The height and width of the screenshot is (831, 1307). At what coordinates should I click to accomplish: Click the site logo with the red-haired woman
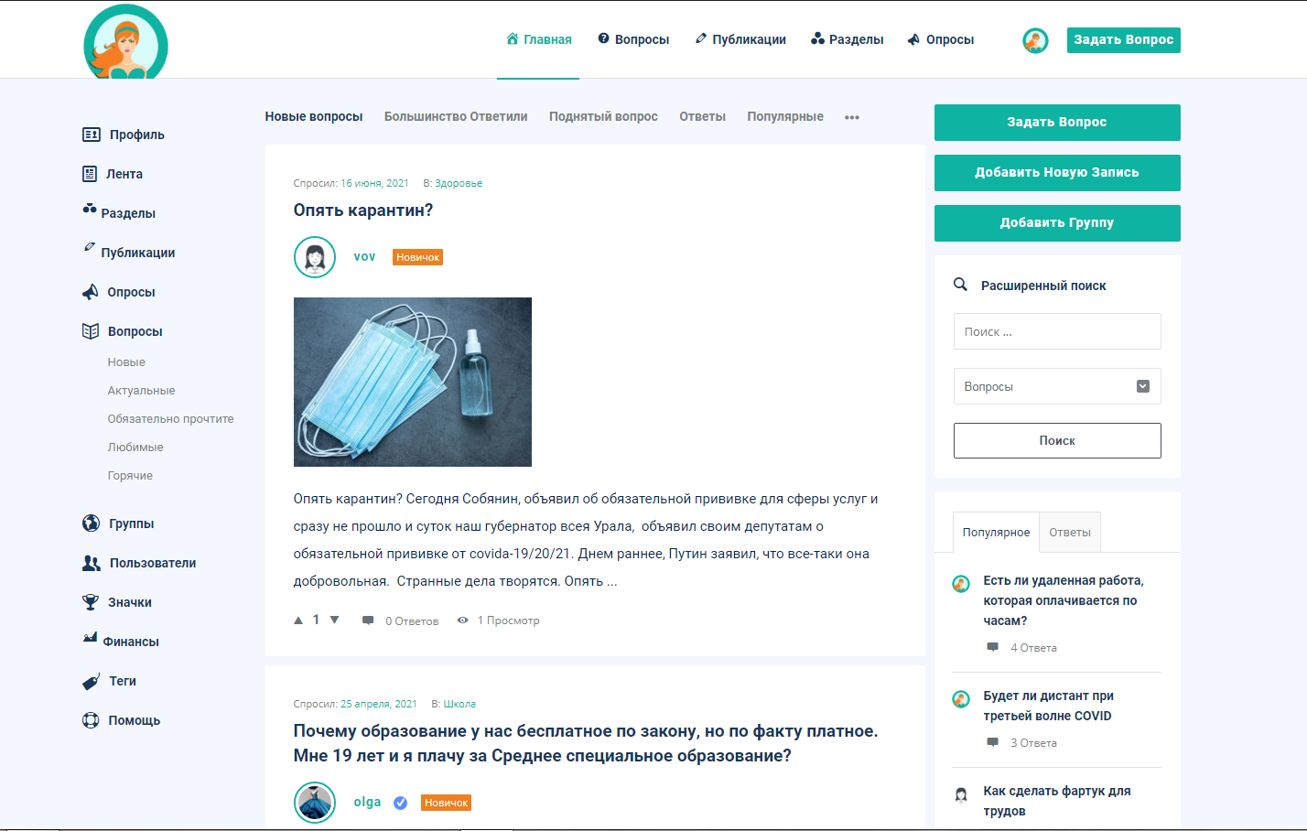click(125, 42)
